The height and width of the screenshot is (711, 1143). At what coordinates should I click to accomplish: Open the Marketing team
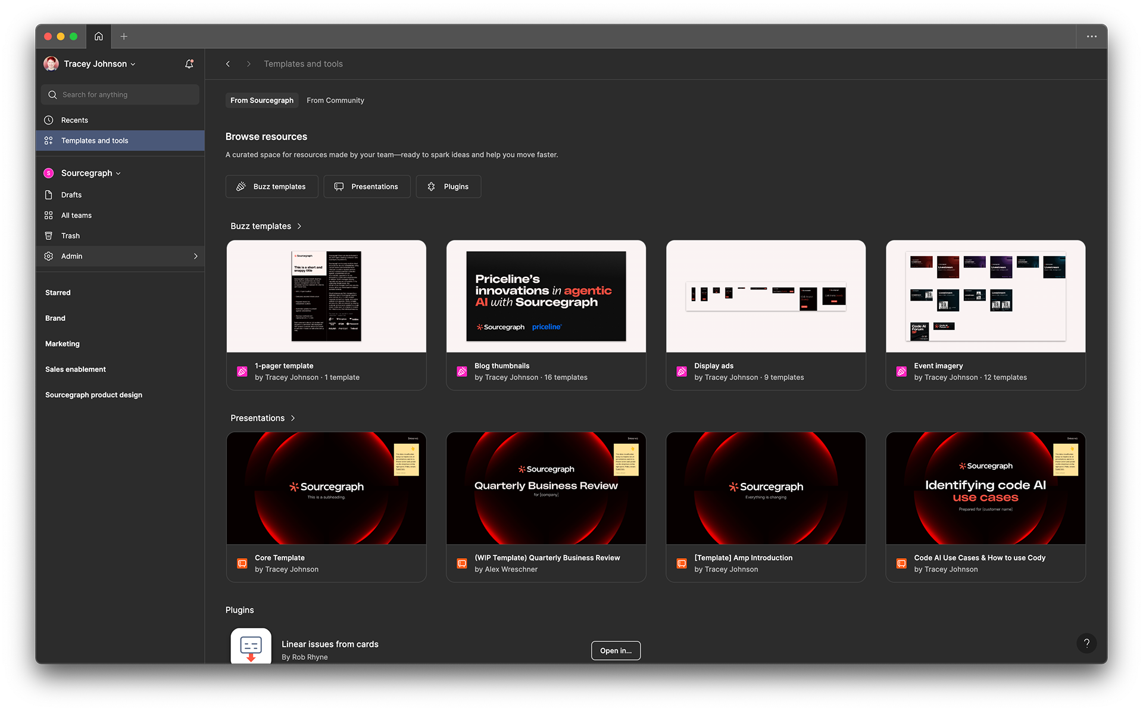[x=63, y=344]
